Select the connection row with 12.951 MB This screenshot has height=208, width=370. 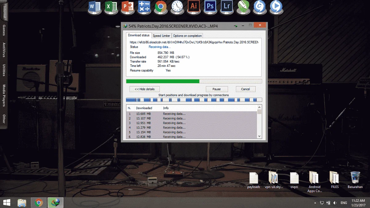tap(192, 123)
